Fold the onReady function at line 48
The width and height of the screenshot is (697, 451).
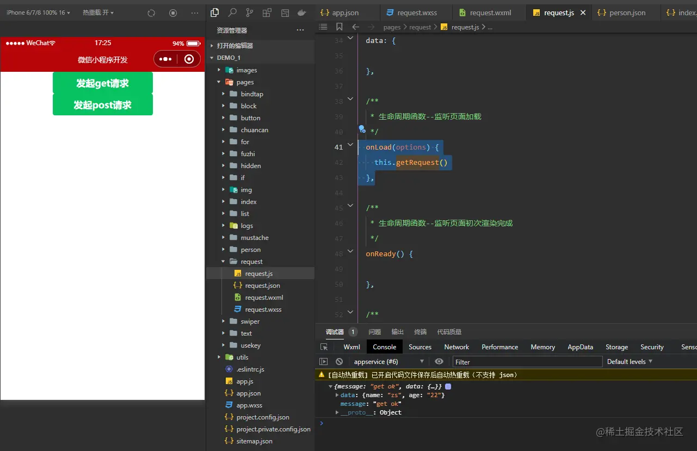(351, 252)
